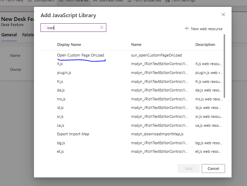Switch to the General tab on the form

(x=9, y=35)
